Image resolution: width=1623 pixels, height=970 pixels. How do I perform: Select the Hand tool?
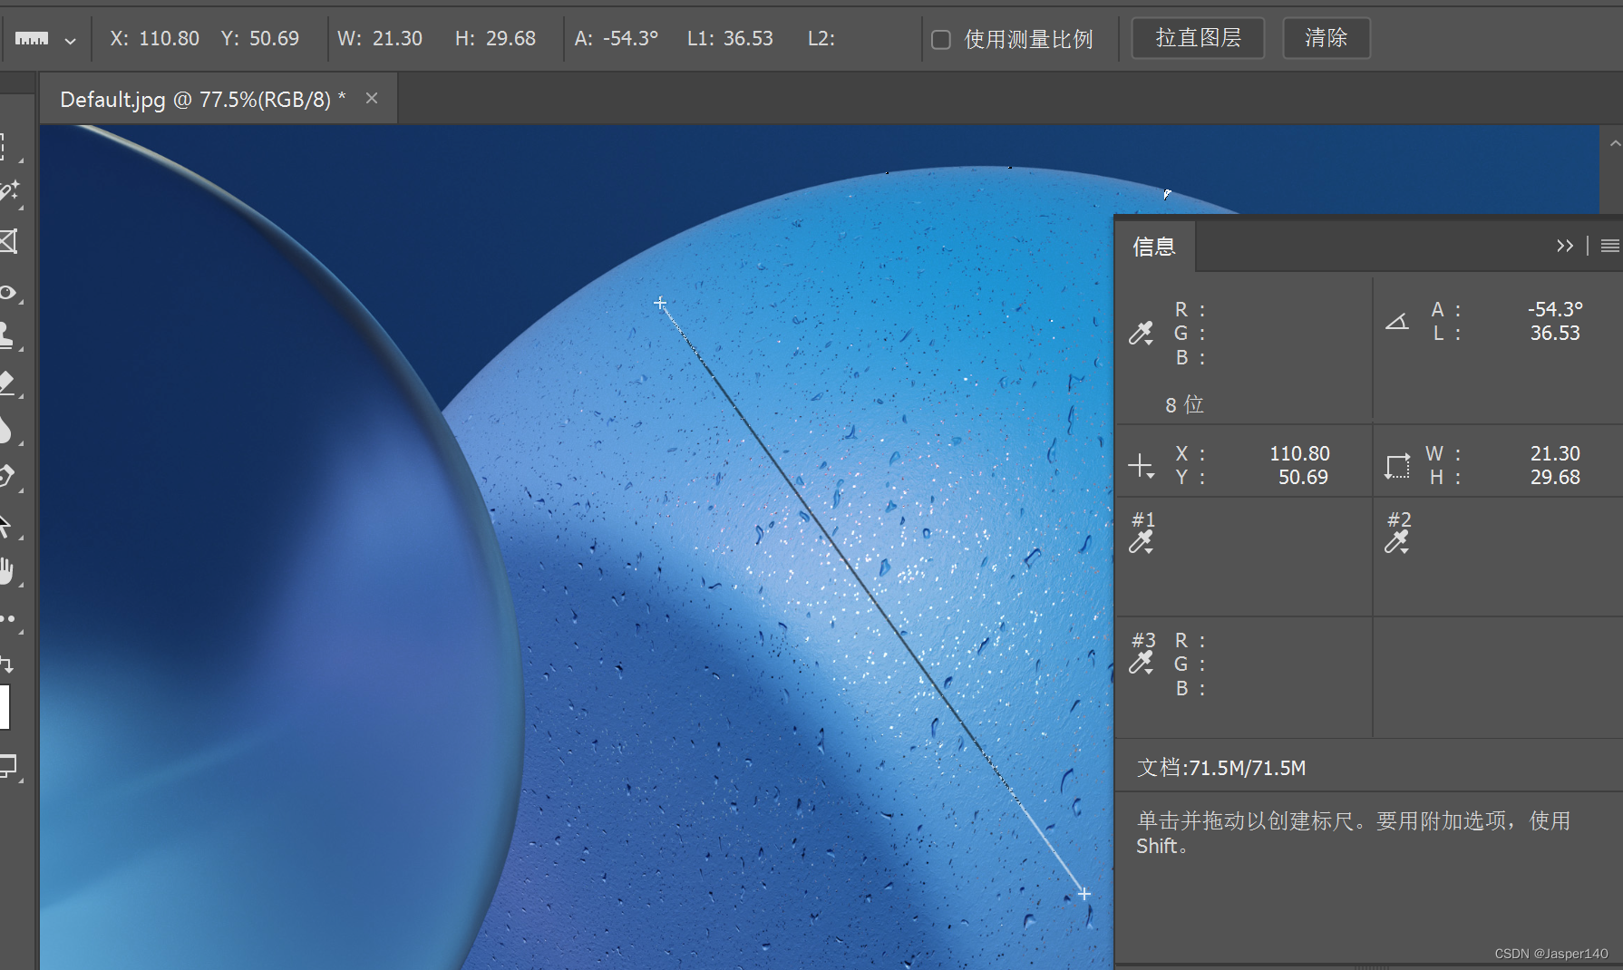pos(7,571)
